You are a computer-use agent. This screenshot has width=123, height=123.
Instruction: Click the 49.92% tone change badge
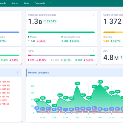pyautogui.click(x=41, y=60)
